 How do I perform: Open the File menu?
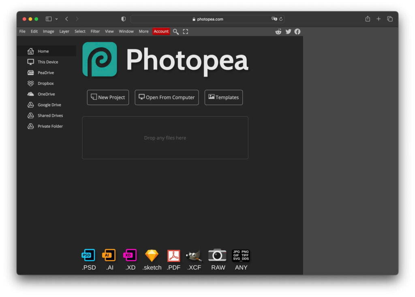[x=22, y=31]
